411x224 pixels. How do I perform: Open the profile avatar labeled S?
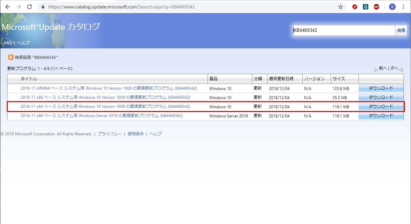point(392,7)
